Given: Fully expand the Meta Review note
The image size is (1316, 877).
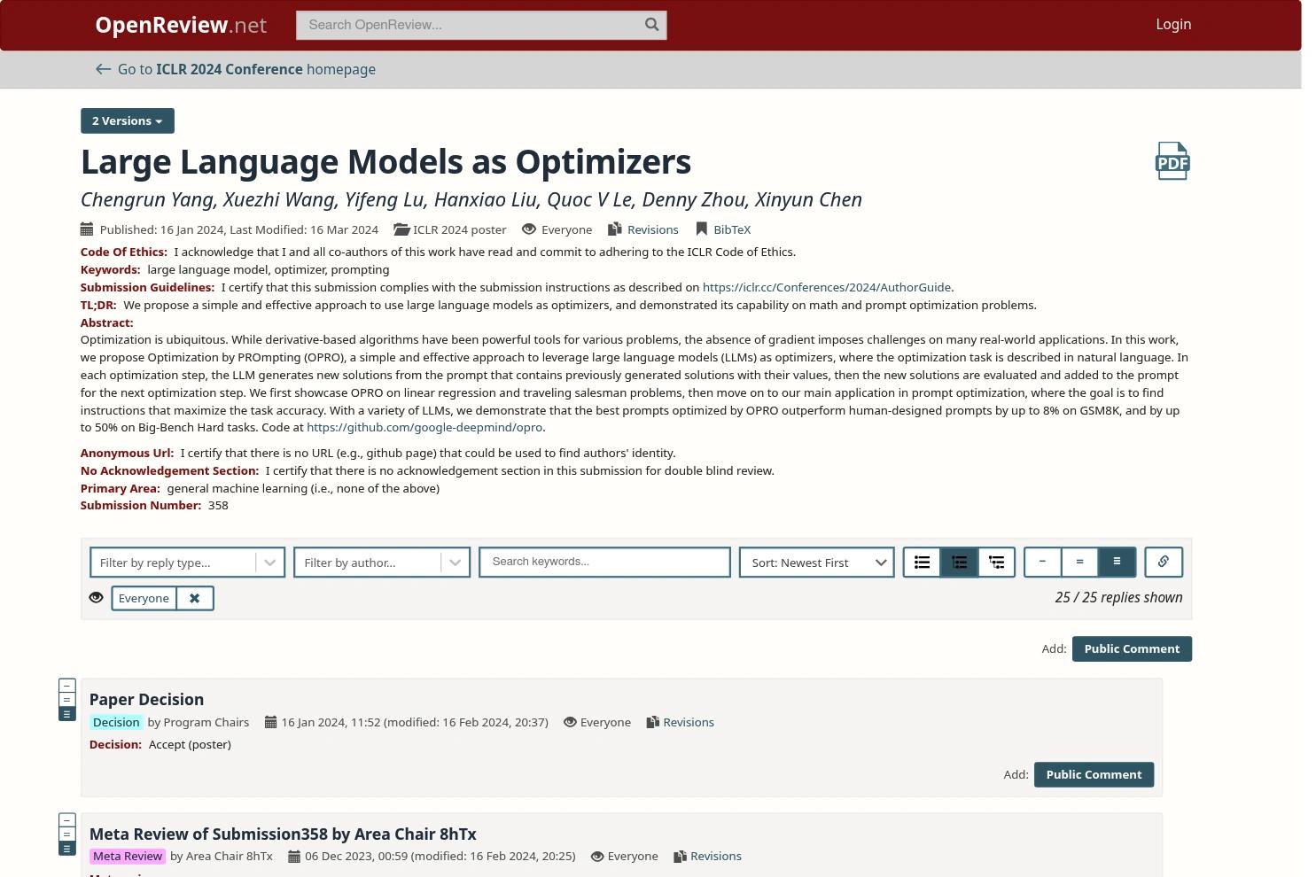Looking at the screenshot, I should click(x=66, y=849).
